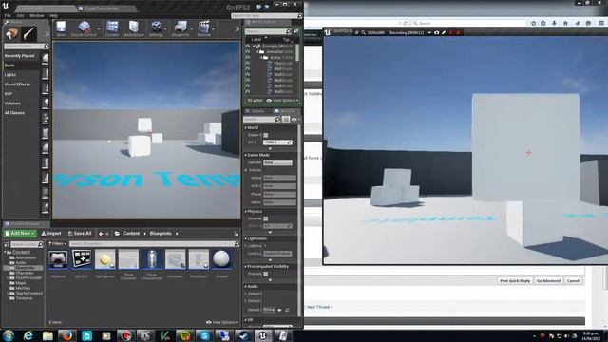Image resolution: width=608 pixels, height=342 pixels.
Task: Open the Content toolbar icon
Action: 112,28
